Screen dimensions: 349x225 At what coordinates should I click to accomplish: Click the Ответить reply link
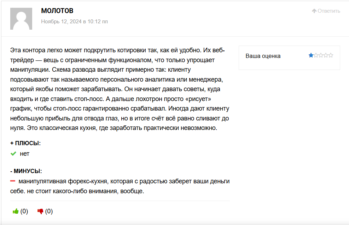pos(329,11)
